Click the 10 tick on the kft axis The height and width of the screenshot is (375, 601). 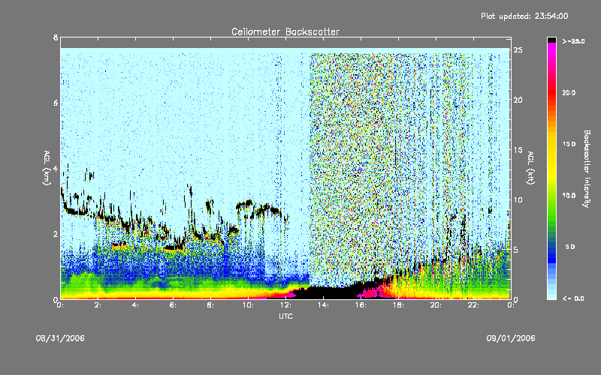(518, 199)
